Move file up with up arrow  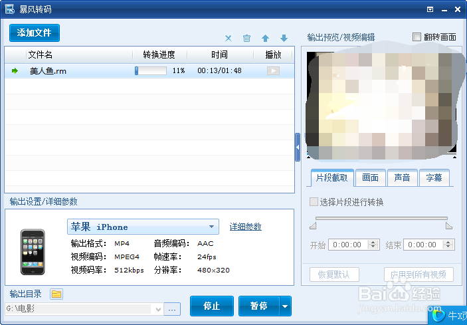pyautogui.click(x=265, y=38)
